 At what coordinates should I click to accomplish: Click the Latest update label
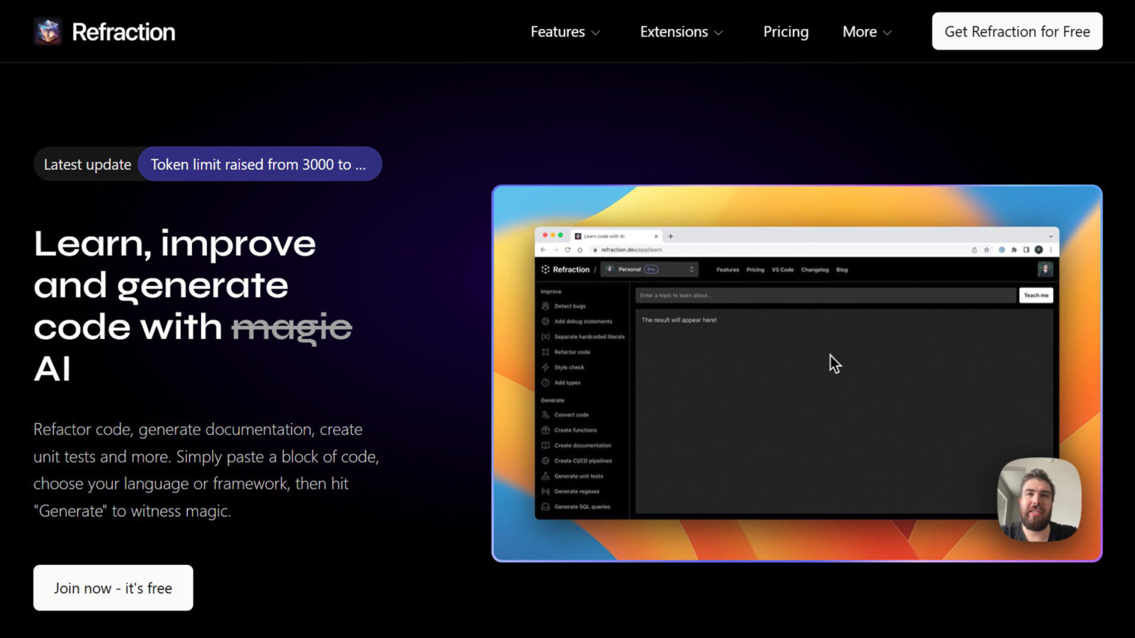[x=87, y=164]
